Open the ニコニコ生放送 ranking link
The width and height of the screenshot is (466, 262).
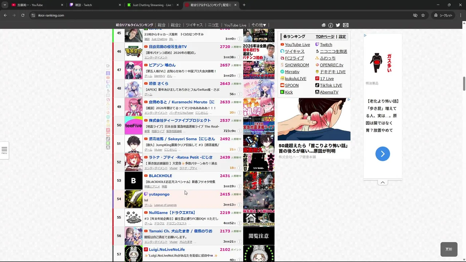coord(333,51)
